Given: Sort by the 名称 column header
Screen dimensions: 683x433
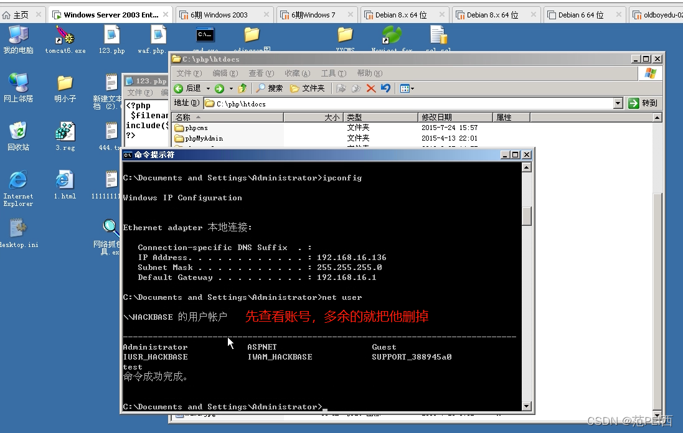Looking at the screenshot, I should (227, 118).
